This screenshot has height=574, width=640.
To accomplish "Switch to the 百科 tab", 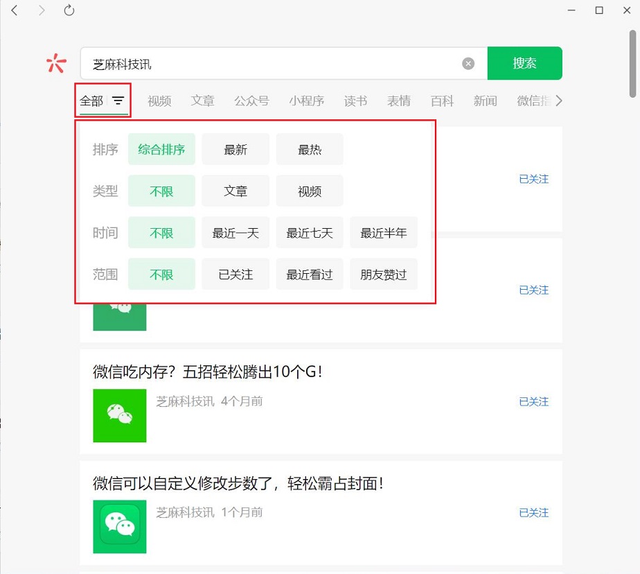I will point(442,101).
